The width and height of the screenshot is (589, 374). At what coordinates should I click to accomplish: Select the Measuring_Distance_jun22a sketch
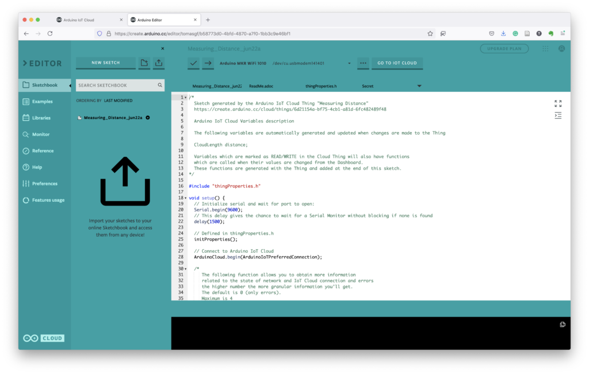pos(113,117)
